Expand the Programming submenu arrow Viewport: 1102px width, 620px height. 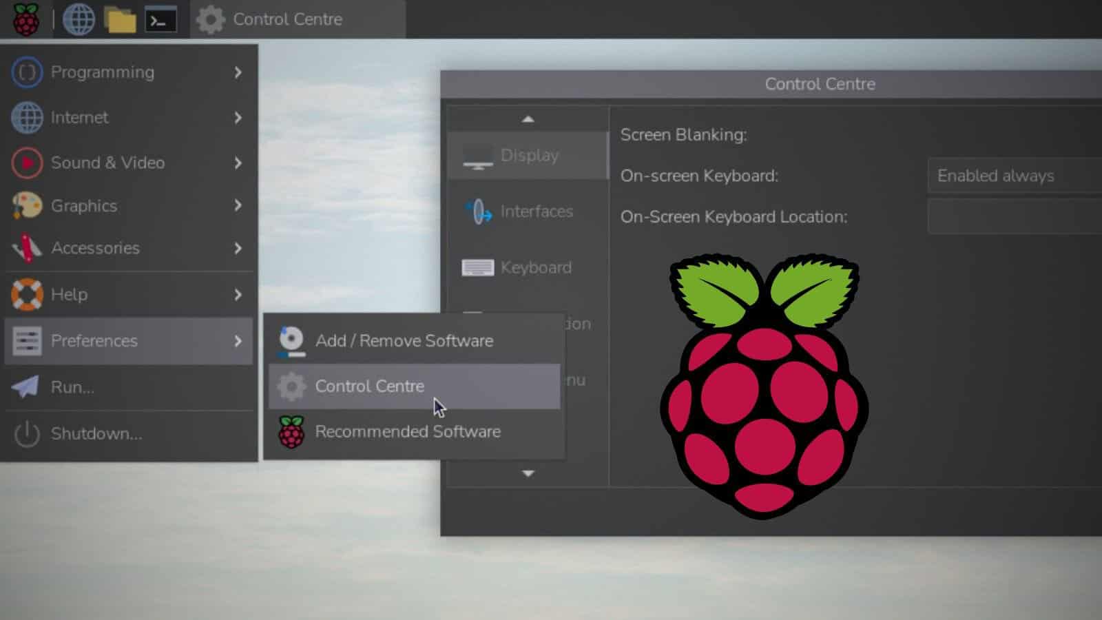tap(238, 72)
